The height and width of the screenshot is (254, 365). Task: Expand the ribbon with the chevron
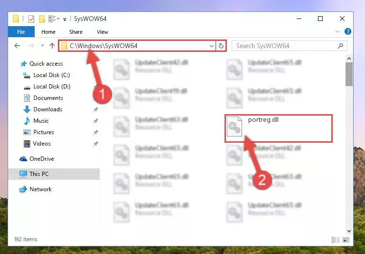tap(337, 31)
